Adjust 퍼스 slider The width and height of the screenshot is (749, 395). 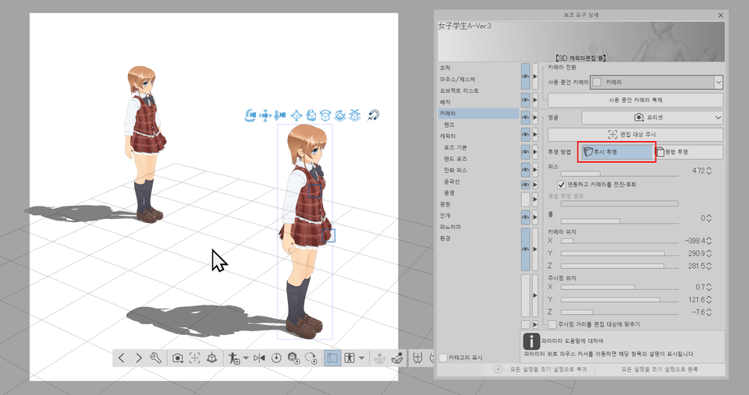(x=619, y=174)
